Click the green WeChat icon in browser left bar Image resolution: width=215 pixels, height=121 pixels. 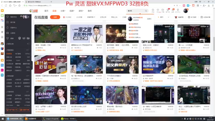point(2,16)
